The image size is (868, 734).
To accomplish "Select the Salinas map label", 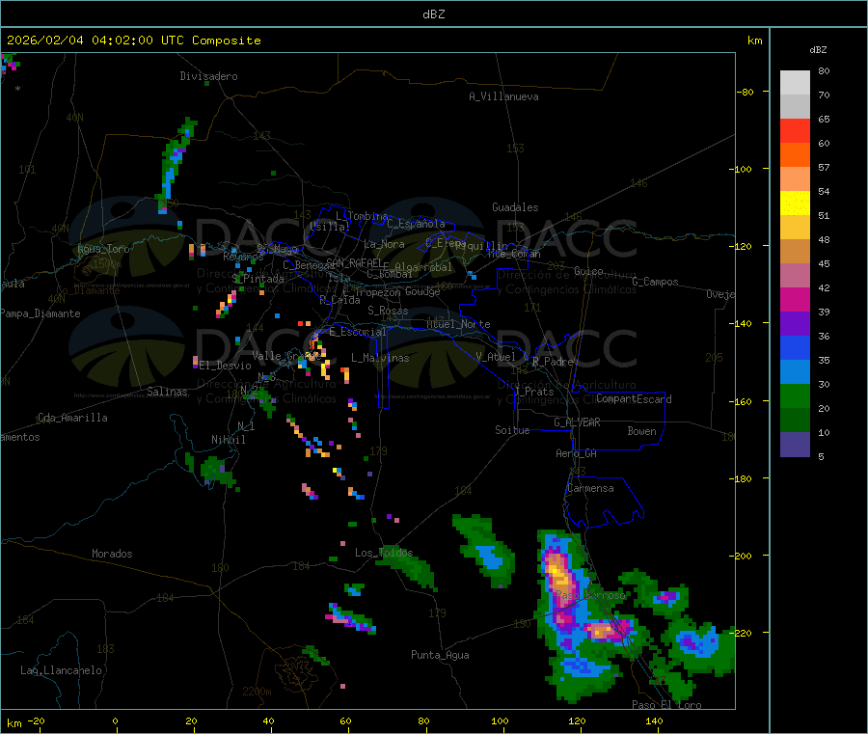I will coord(167,392).
